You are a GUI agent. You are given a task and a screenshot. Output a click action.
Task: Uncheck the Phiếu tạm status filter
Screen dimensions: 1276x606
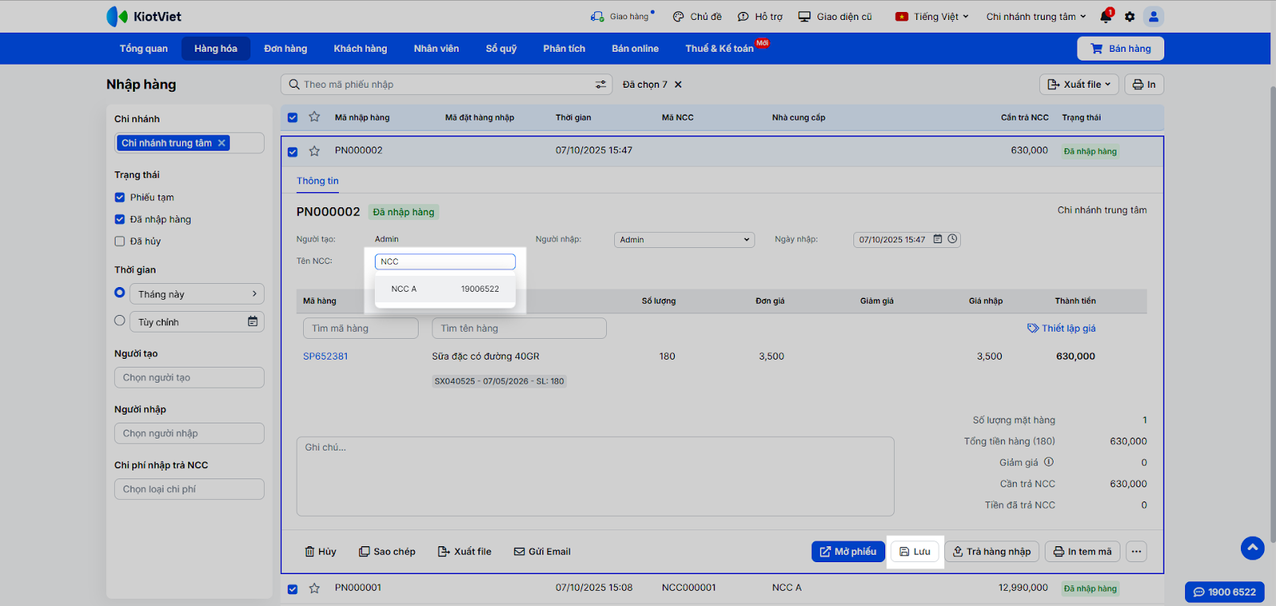120,197
